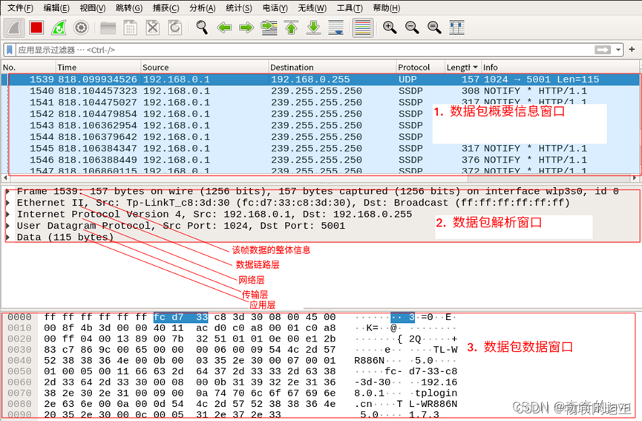Sort by the No. column header

(28, 67)
